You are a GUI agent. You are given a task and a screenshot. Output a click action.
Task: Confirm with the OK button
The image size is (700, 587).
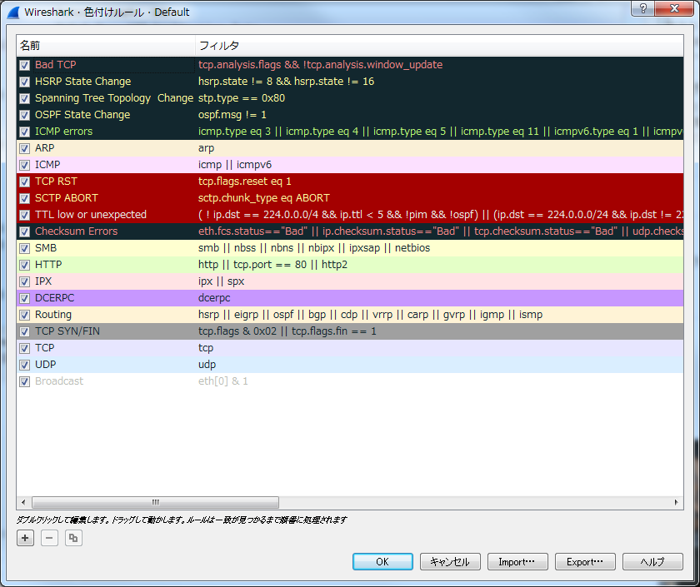[382, 561]
